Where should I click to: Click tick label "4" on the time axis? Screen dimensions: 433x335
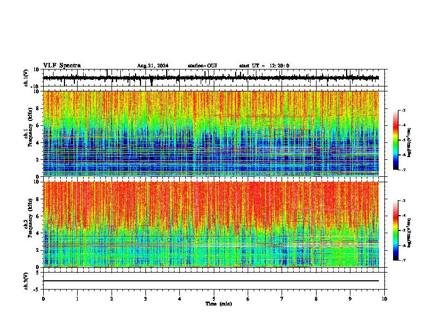click(x=180, y=299)
